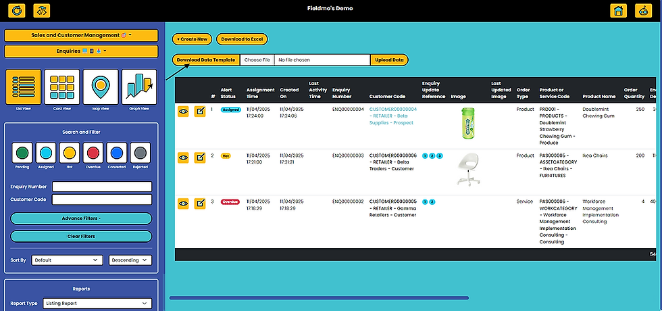662x311 pixels.
Task: Click the Created On column header
Action: coord(289,93)
